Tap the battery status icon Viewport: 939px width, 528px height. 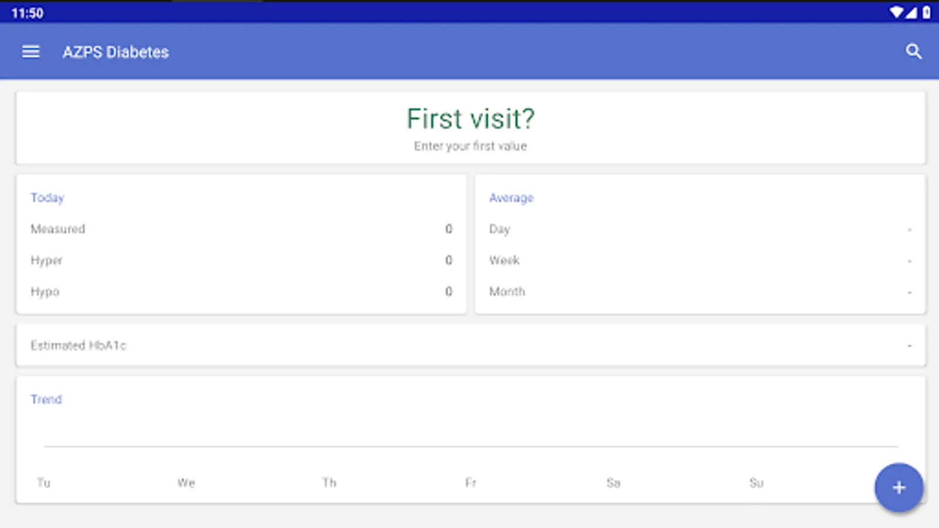tap(927, 12)
